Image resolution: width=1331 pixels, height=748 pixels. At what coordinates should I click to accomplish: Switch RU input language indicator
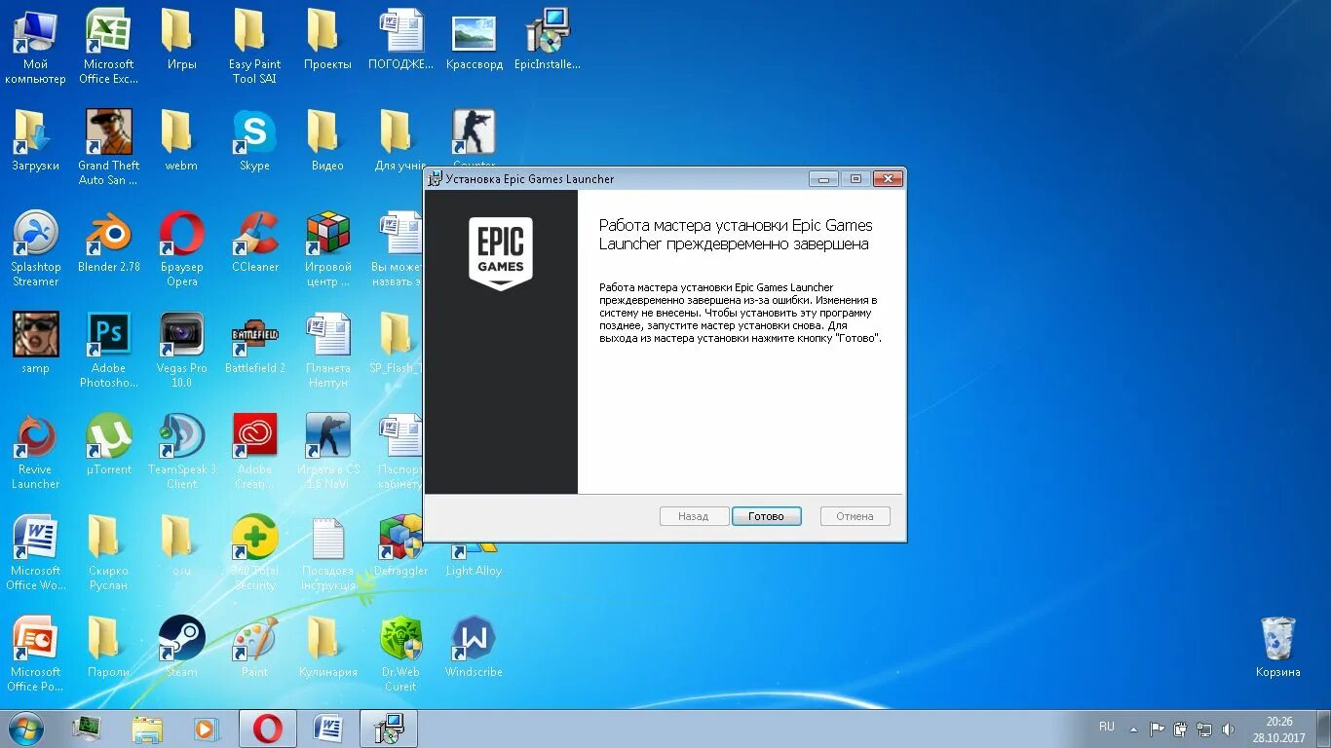[x=1107, y=727]
